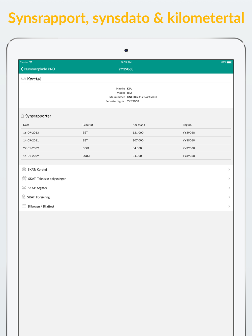This screenshot has width=252, height=336.
Task: Click the Carrier label in status bar
Action: 24,62
